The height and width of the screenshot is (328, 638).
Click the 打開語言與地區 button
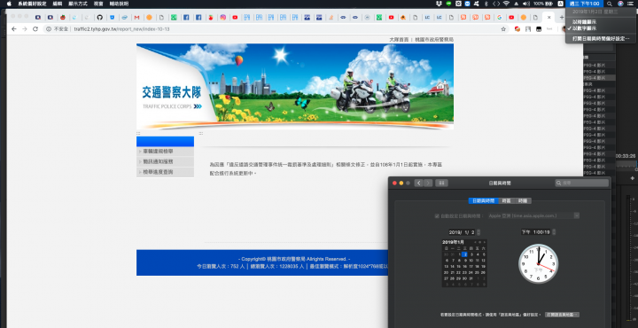click(x=562, y=315)
